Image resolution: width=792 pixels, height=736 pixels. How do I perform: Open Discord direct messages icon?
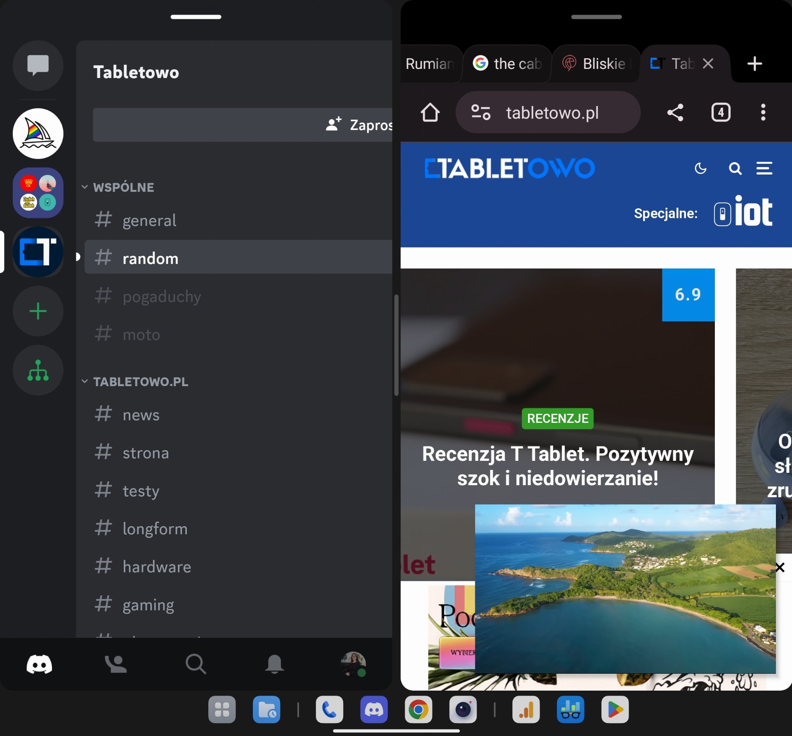pyautogui.click(x=38, y=66)
